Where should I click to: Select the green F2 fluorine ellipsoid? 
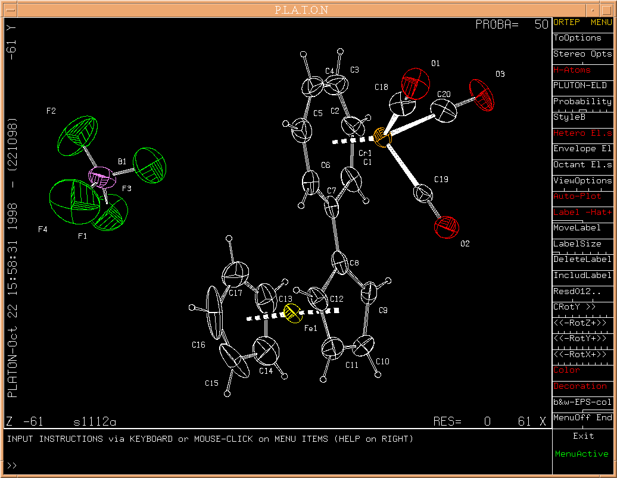pyautogui.click(x=76, y=136)
